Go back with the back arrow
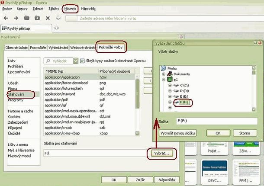Image resolution: width=264 pixels, height=186 pixels. pos(6,18)
